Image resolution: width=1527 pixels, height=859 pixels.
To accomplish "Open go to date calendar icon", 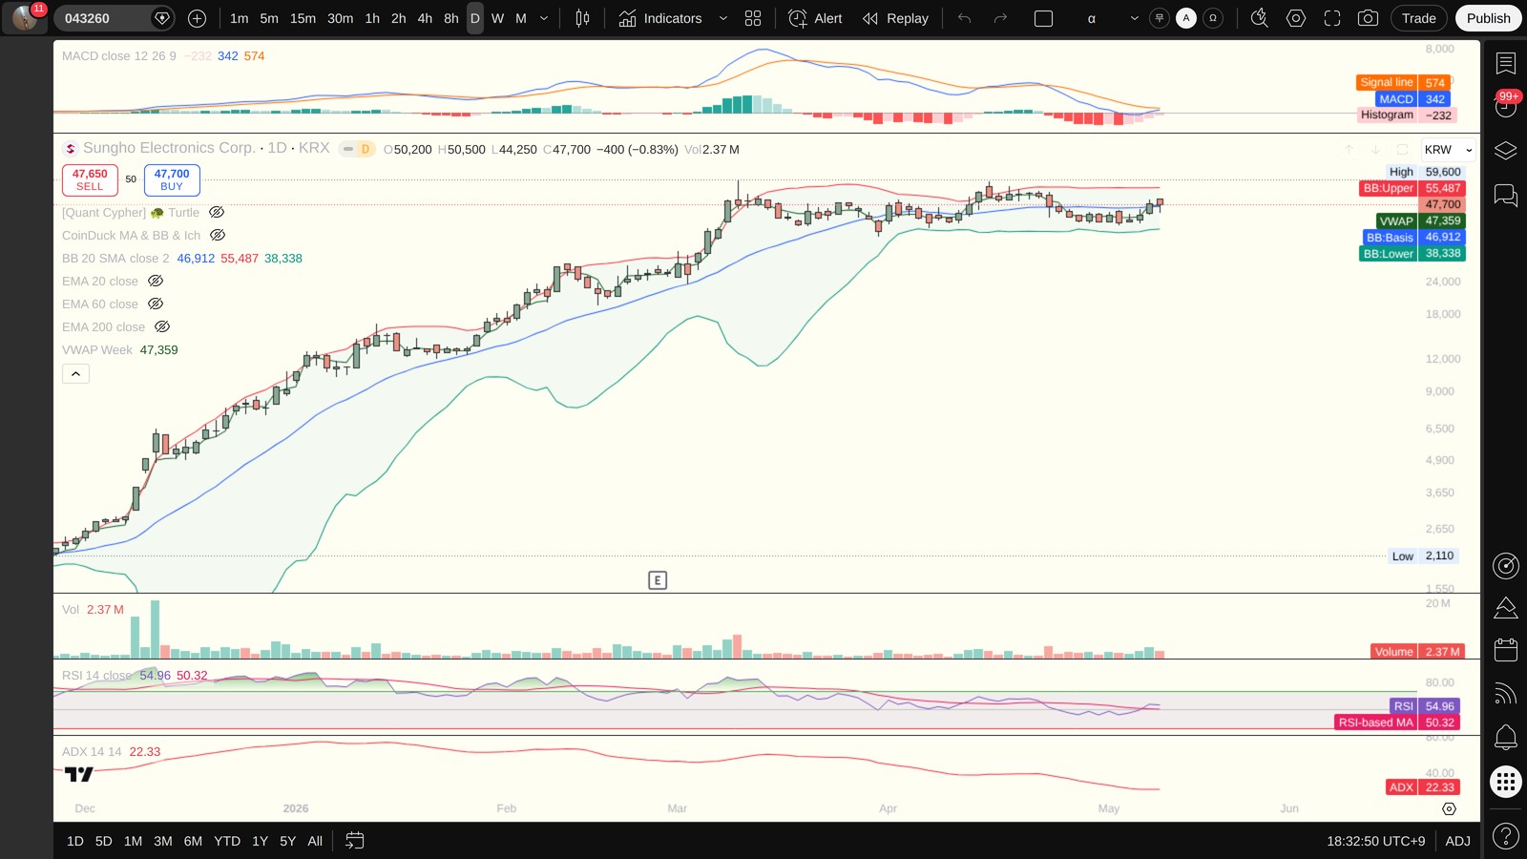I will pyautogui.click(x=354, y=841).
